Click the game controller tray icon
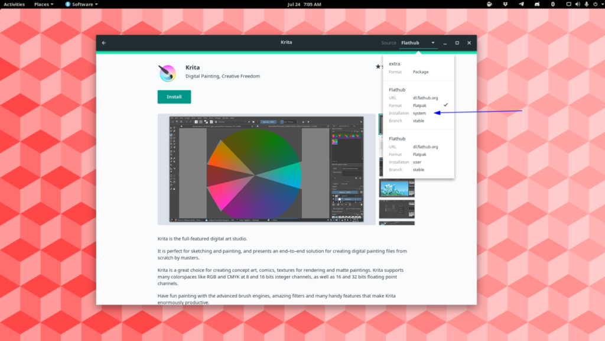The height and width of the screenshot is (341, 605). [537, 4]
